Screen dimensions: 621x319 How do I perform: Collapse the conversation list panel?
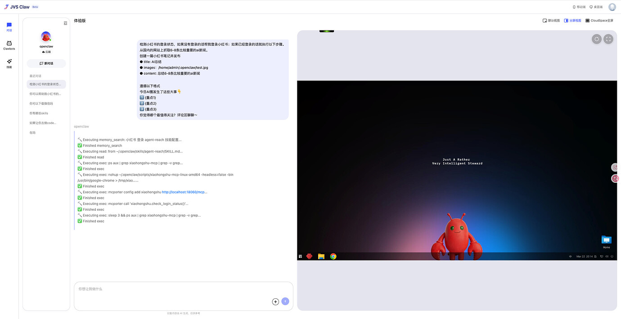pyautogui.click(x=65, y=23)
